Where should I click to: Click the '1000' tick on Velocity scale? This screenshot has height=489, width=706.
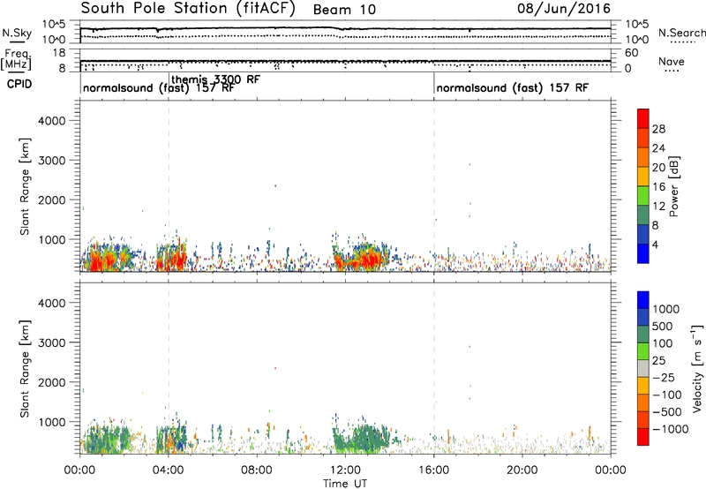(x=666, y=309)
